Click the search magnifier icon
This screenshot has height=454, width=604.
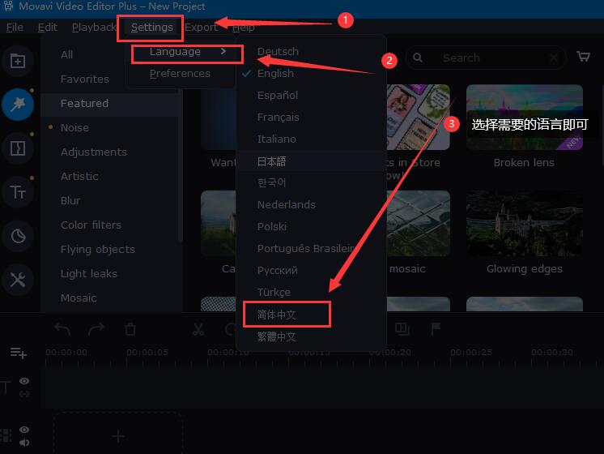coord(418,58)
